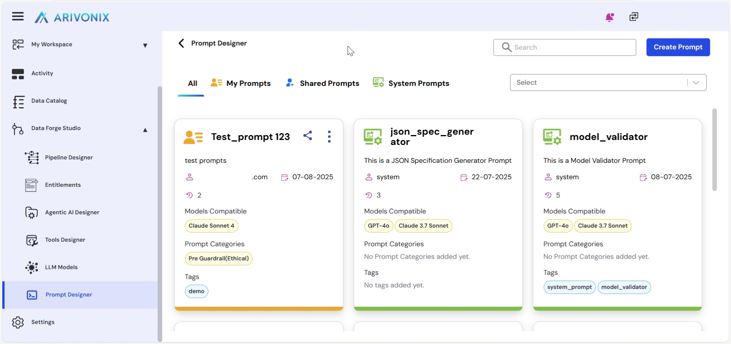Viewport: 731px width, 344px height.
Task: Collapse the Data Forge Studio section
Action: point(145,130)
